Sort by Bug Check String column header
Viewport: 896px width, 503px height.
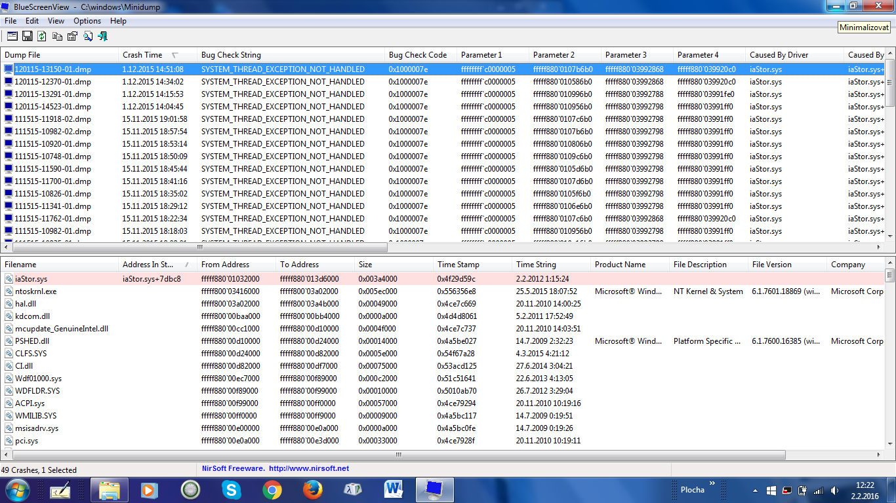point(291,55)
